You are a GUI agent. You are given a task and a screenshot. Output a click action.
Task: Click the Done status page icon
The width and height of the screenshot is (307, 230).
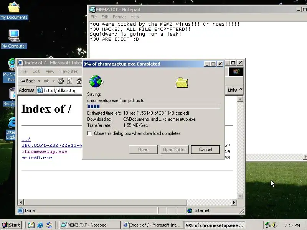20,210
